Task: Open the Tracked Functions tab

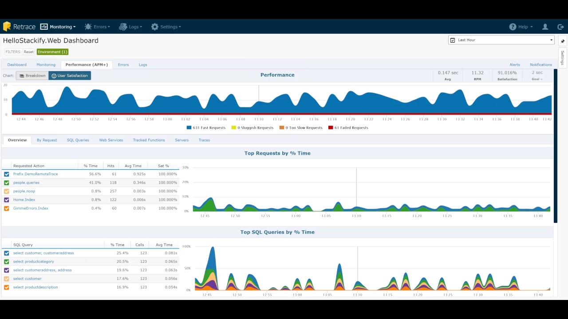Action: click(149, 140)
